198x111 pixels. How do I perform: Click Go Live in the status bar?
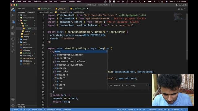pyautogui.click(x=162, y=110)
